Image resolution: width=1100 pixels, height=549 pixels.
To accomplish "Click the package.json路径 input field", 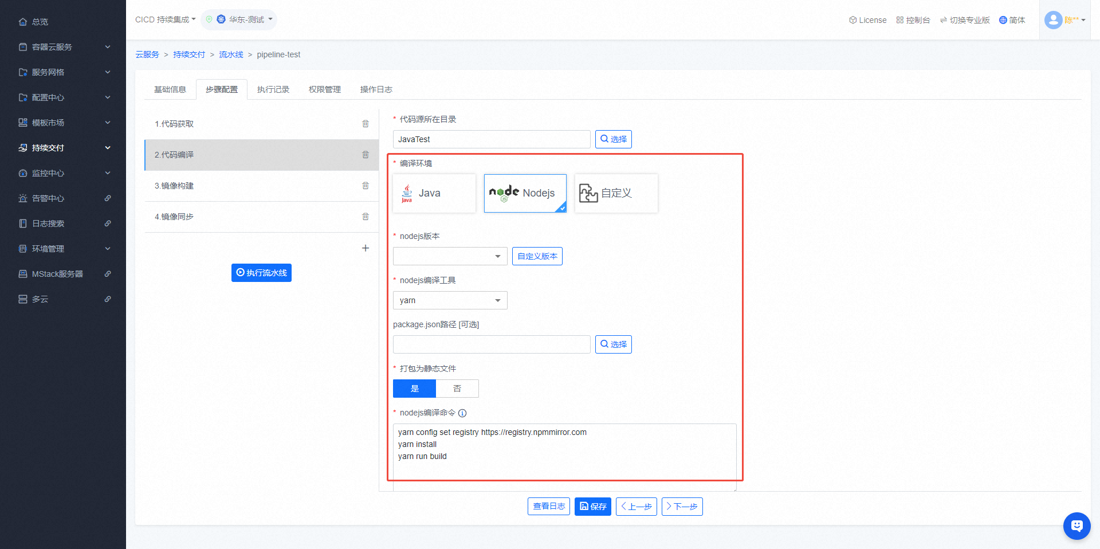I will tap(492, 344).
